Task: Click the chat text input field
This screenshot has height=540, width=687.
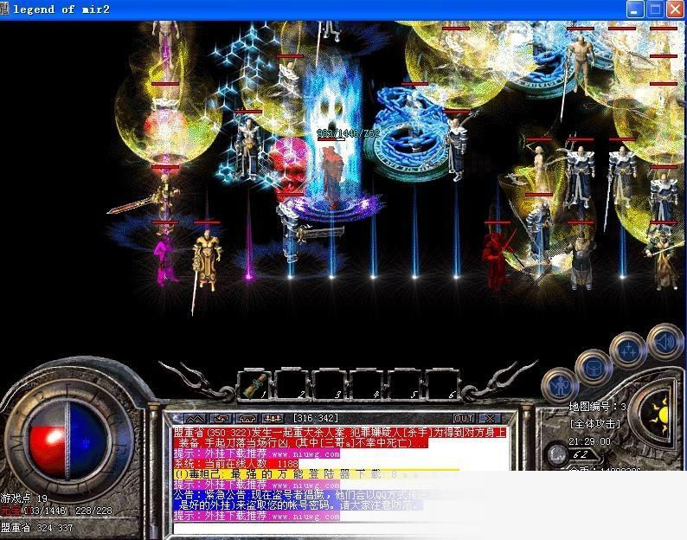Action: pos(342,529)
